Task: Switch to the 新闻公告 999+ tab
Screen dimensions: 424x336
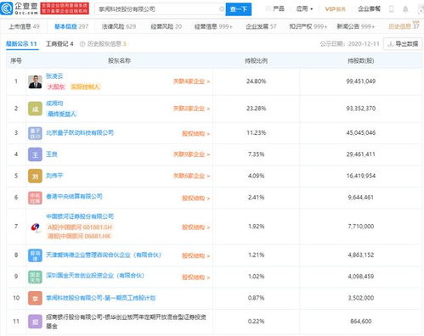Action: [355, 26]
